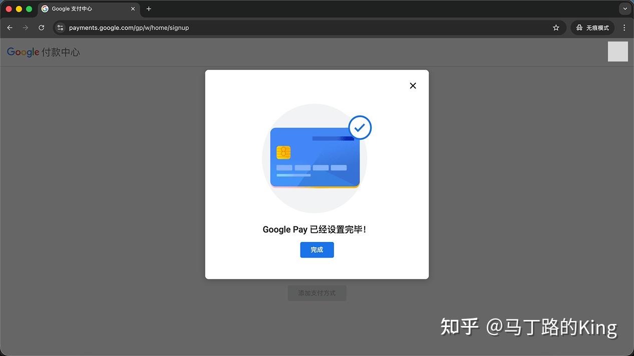Image resolution: width=634 pixels, height=356 pixels.
Task: Click the Google 付款中心 logo
Action: [x=44, y=52]
